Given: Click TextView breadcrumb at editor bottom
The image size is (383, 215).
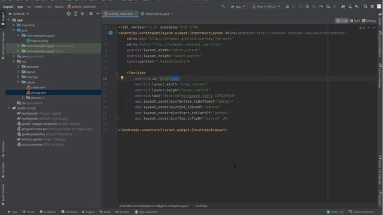Looking at the screenshot, I should [x=201, y=206].
